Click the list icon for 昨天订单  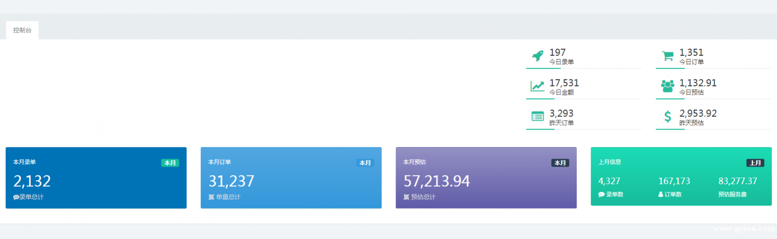pos(538,116)
